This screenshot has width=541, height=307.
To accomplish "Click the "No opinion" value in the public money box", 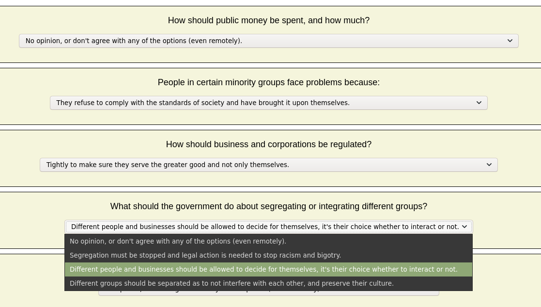I will 134,41.
